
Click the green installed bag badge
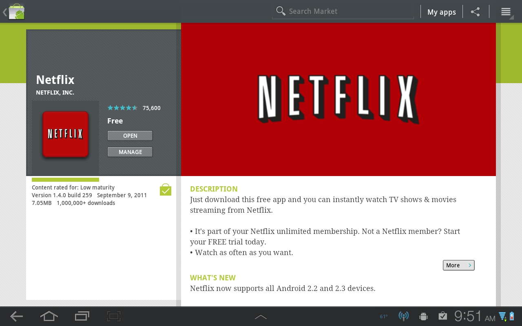point(166,190)
